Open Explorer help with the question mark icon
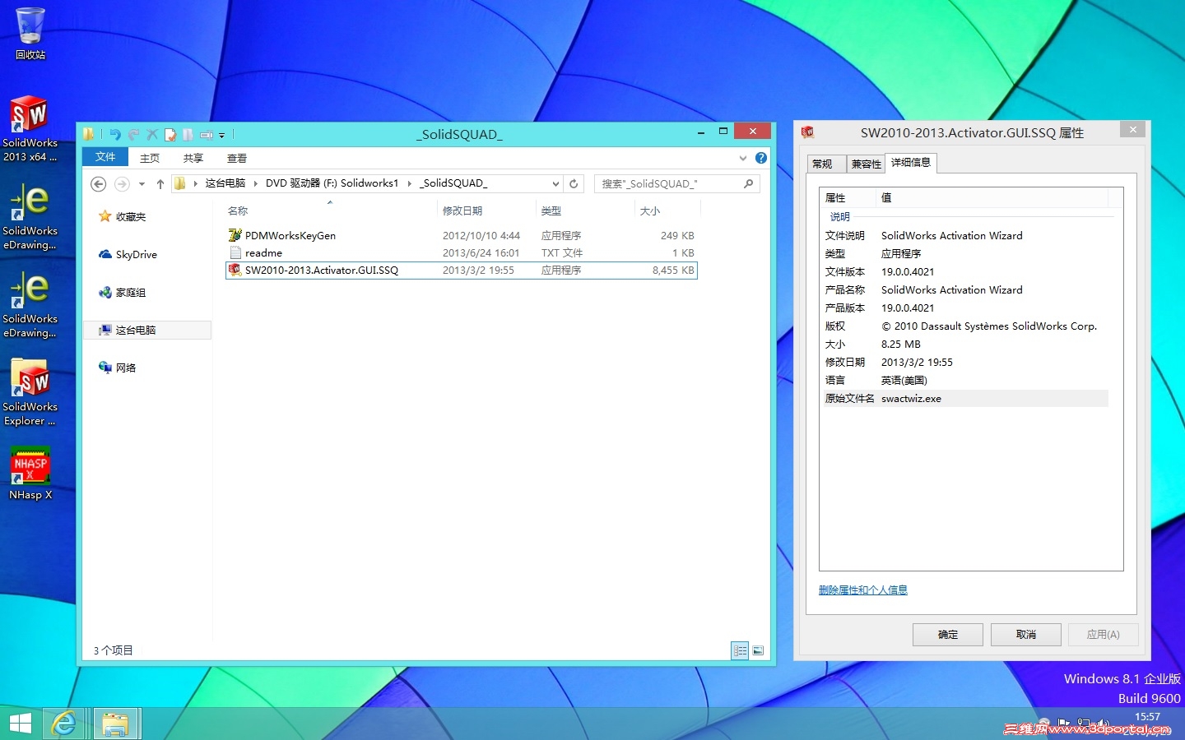This screenshot has height=740, width=1185. (x=761, y=158)
